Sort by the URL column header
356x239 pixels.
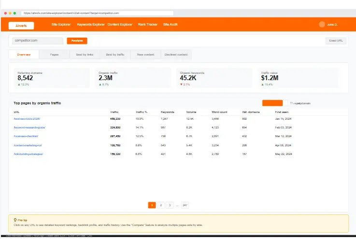click(x=16, y=112)
